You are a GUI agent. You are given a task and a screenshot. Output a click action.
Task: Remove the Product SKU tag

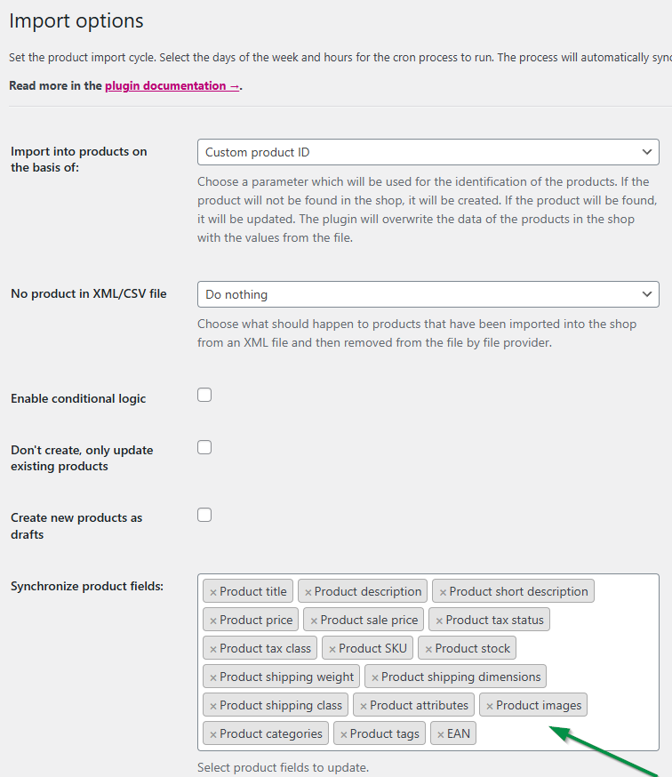coord(332,649)
